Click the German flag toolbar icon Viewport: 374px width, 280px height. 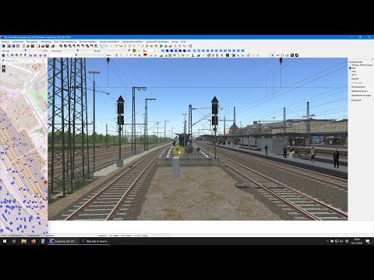click(145, 55)
